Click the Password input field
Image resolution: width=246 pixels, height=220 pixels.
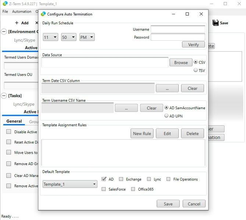click(x=178, y=37)
